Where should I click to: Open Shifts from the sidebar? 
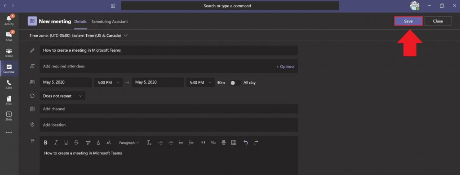click(9, 116)
